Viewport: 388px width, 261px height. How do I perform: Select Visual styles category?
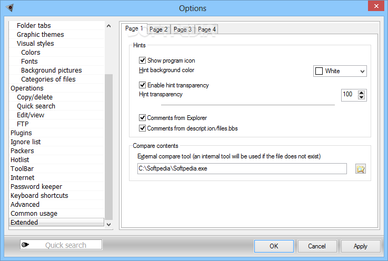coord(57,43)
